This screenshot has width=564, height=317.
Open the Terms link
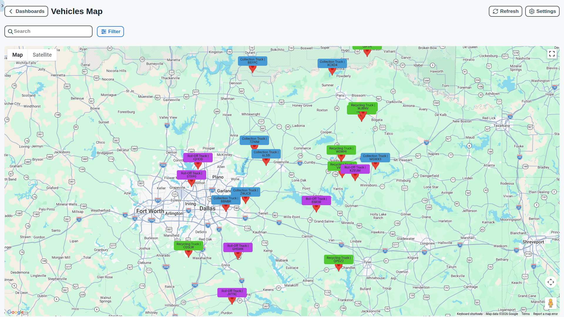pos(526,314)
